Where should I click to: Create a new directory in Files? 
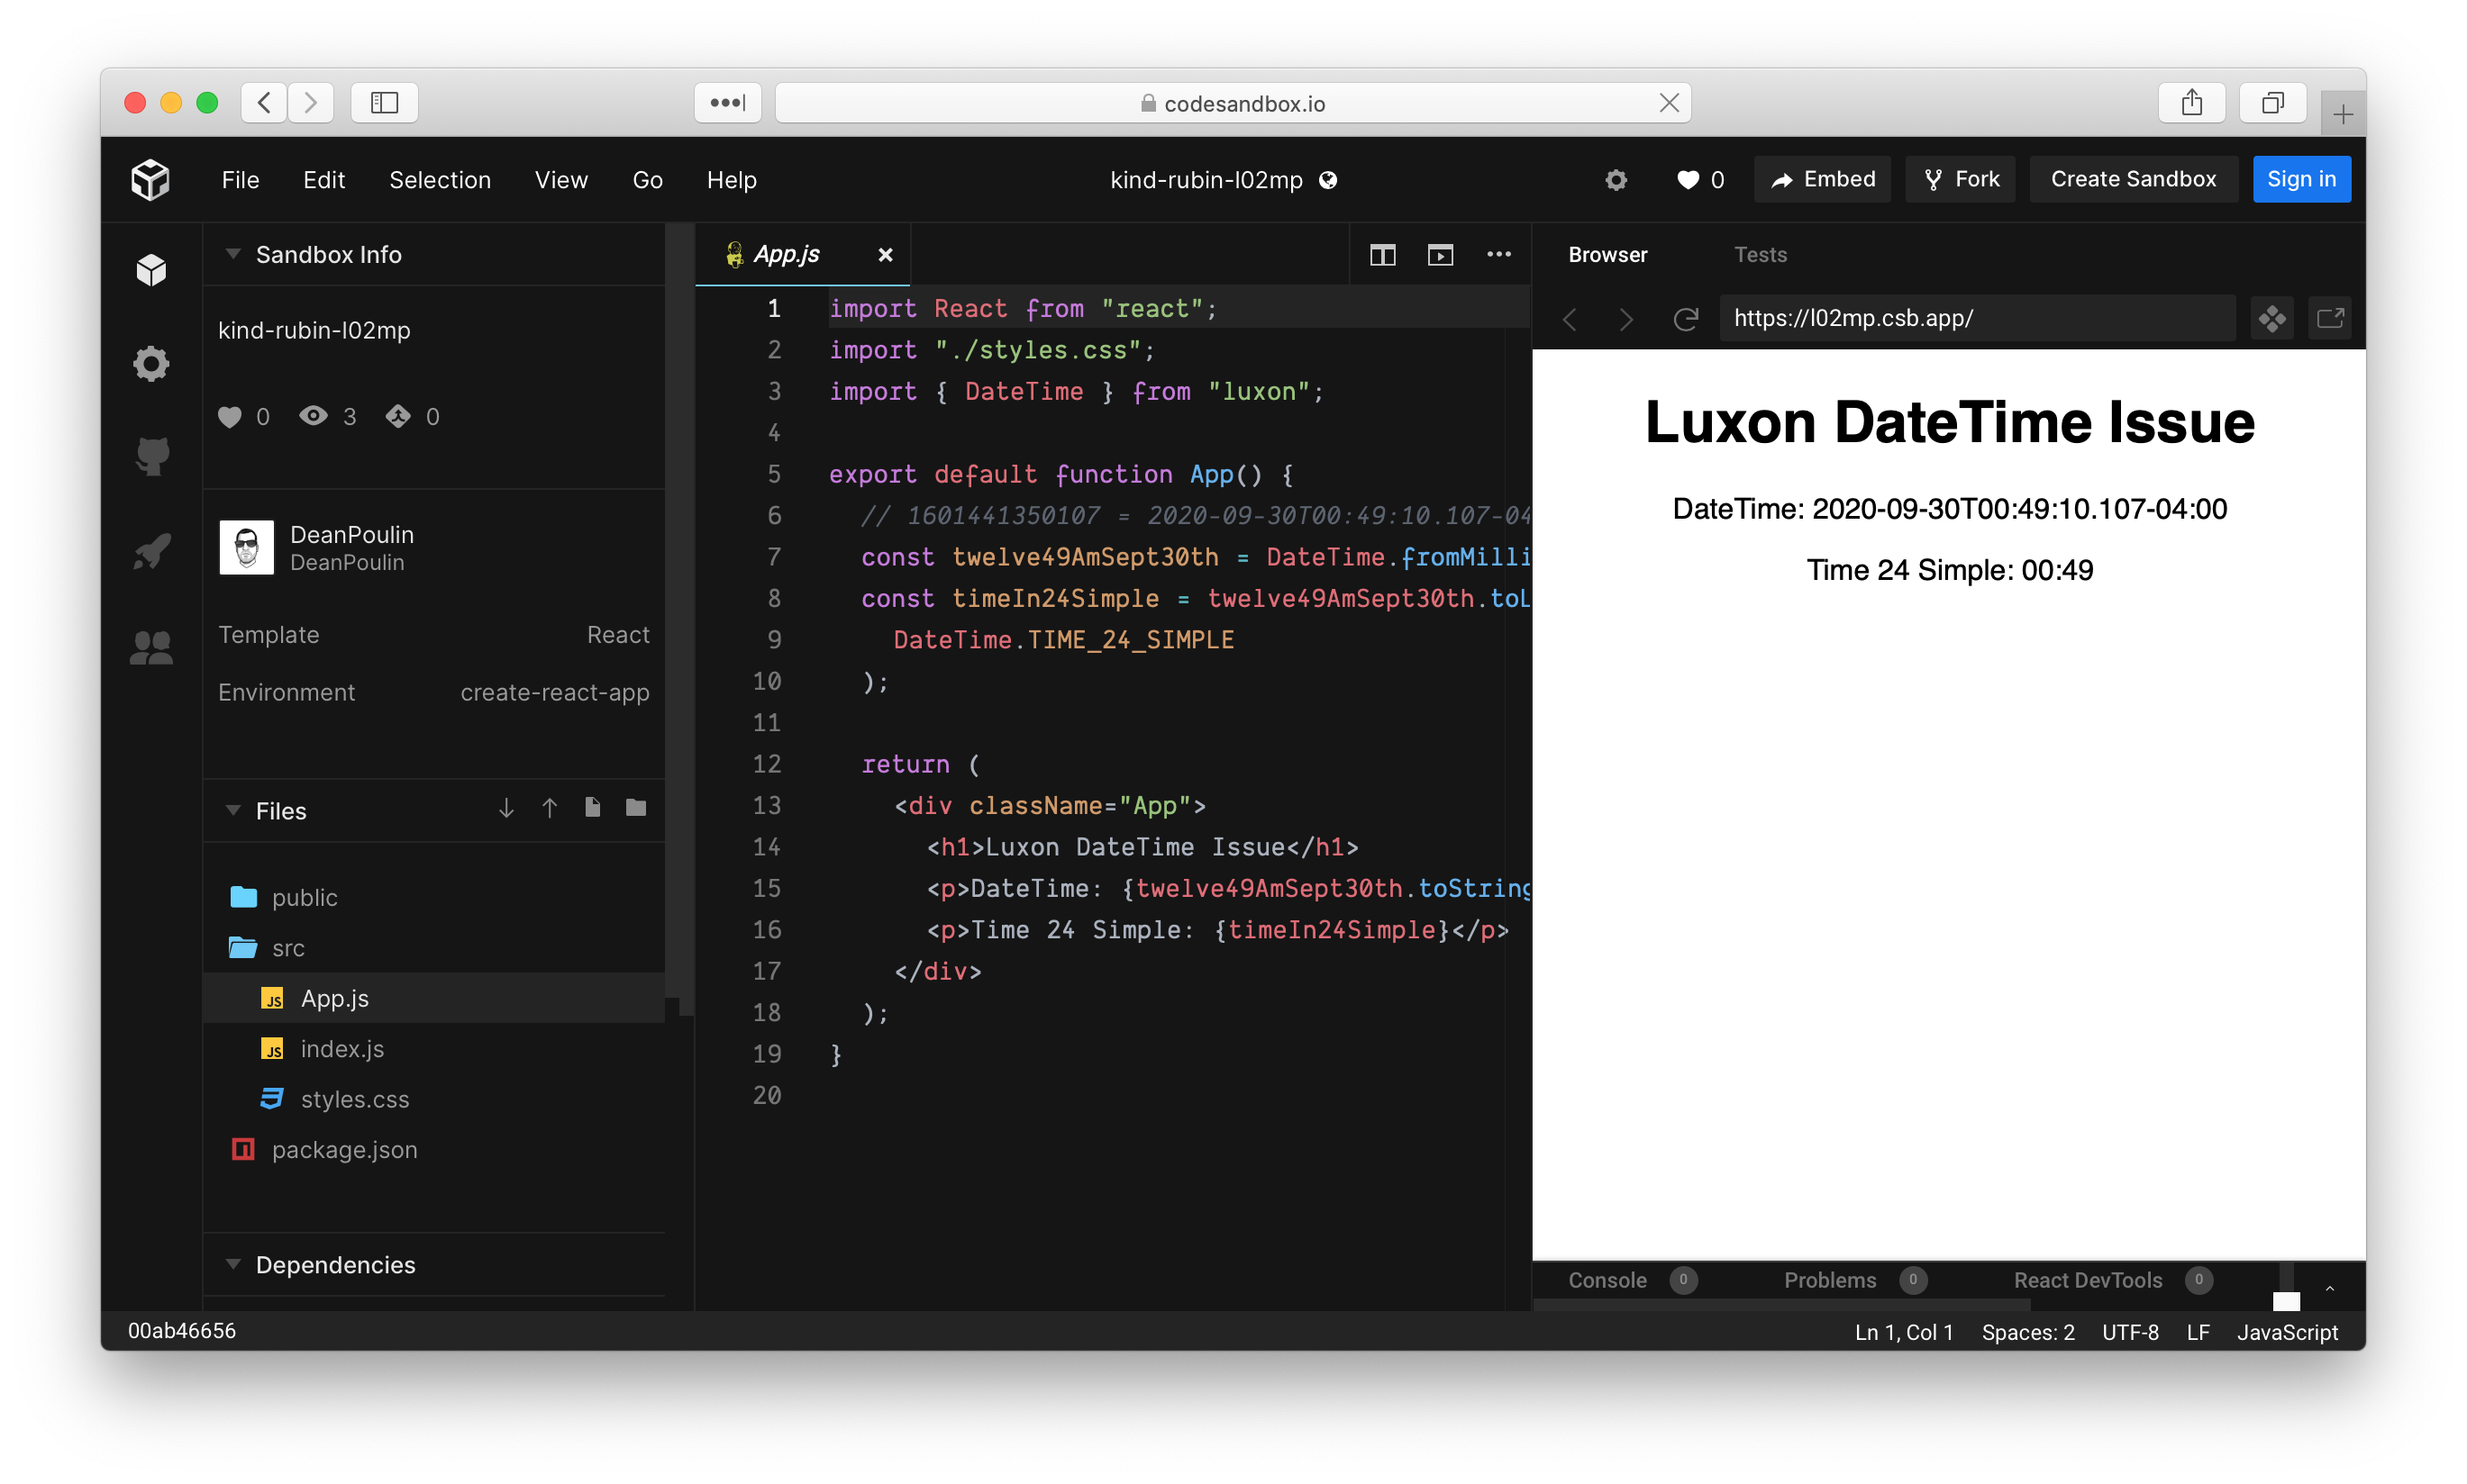[636, 808]
